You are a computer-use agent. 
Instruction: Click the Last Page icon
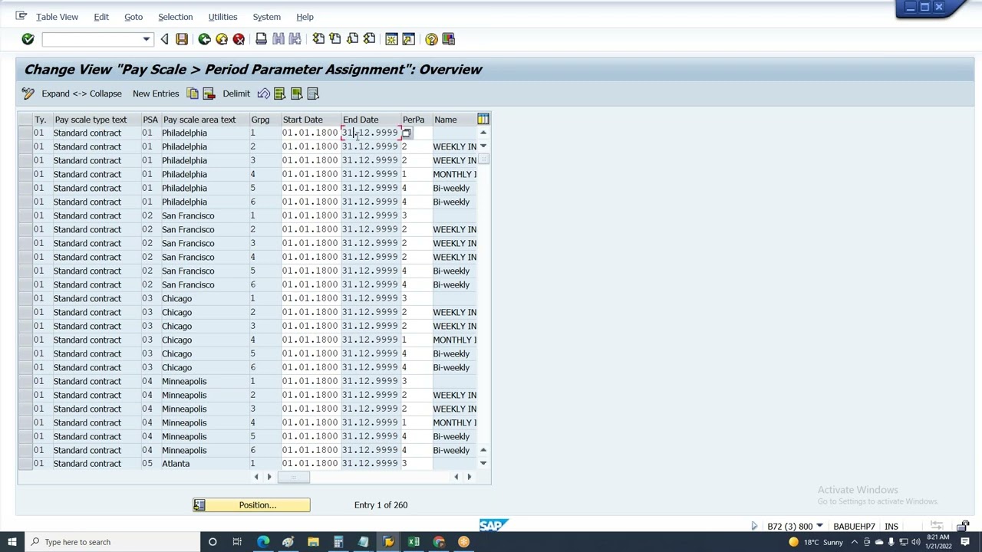(x=369, y=39)
